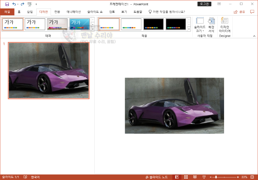Apply the first Office theme thumbnail
258x180 pixels.
[13, 24]
